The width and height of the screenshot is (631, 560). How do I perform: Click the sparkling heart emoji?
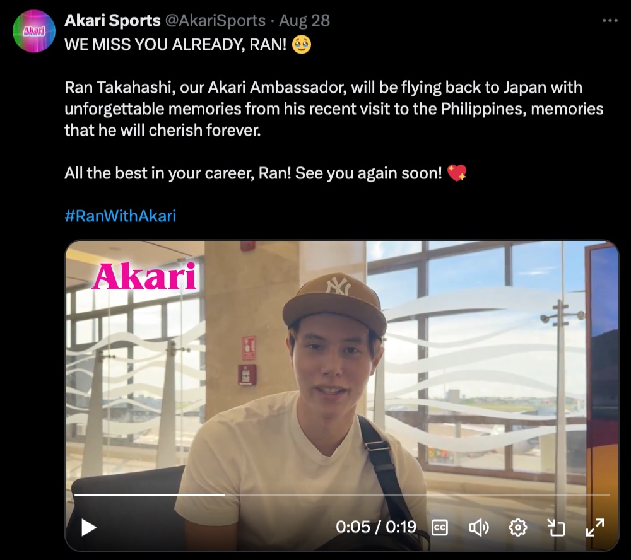point(457,173)
